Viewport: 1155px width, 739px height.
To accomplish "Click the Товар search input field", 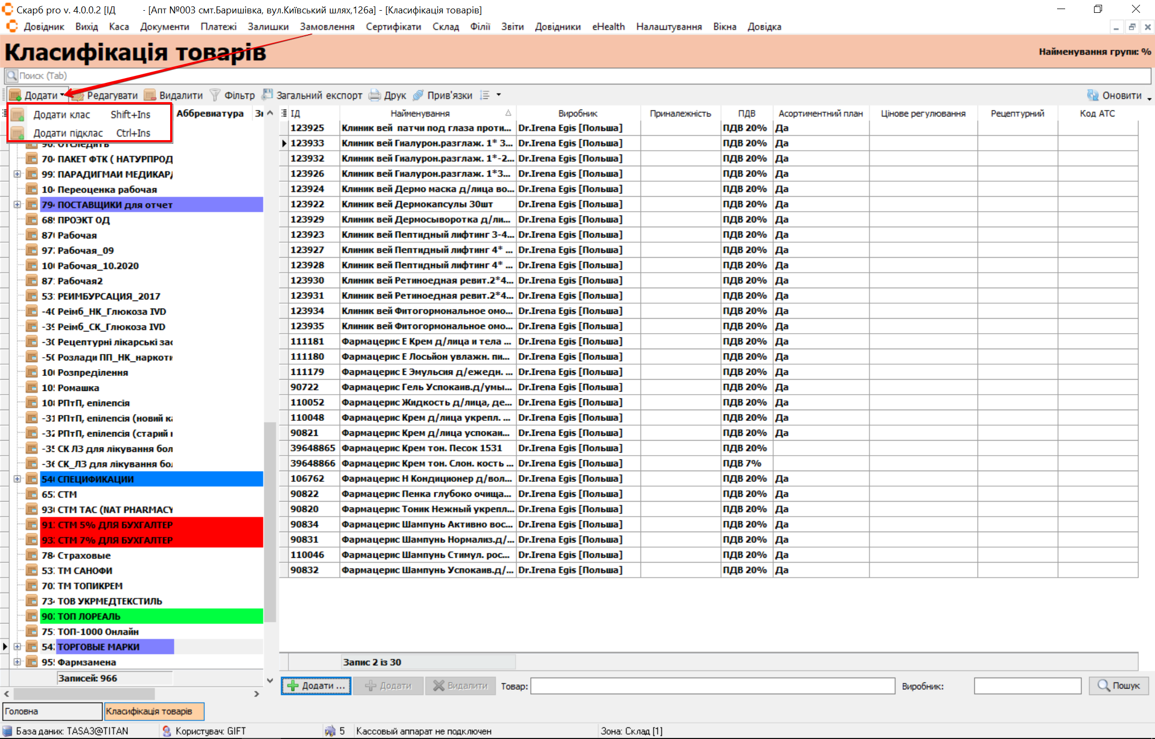I will (x=712, y=686).
